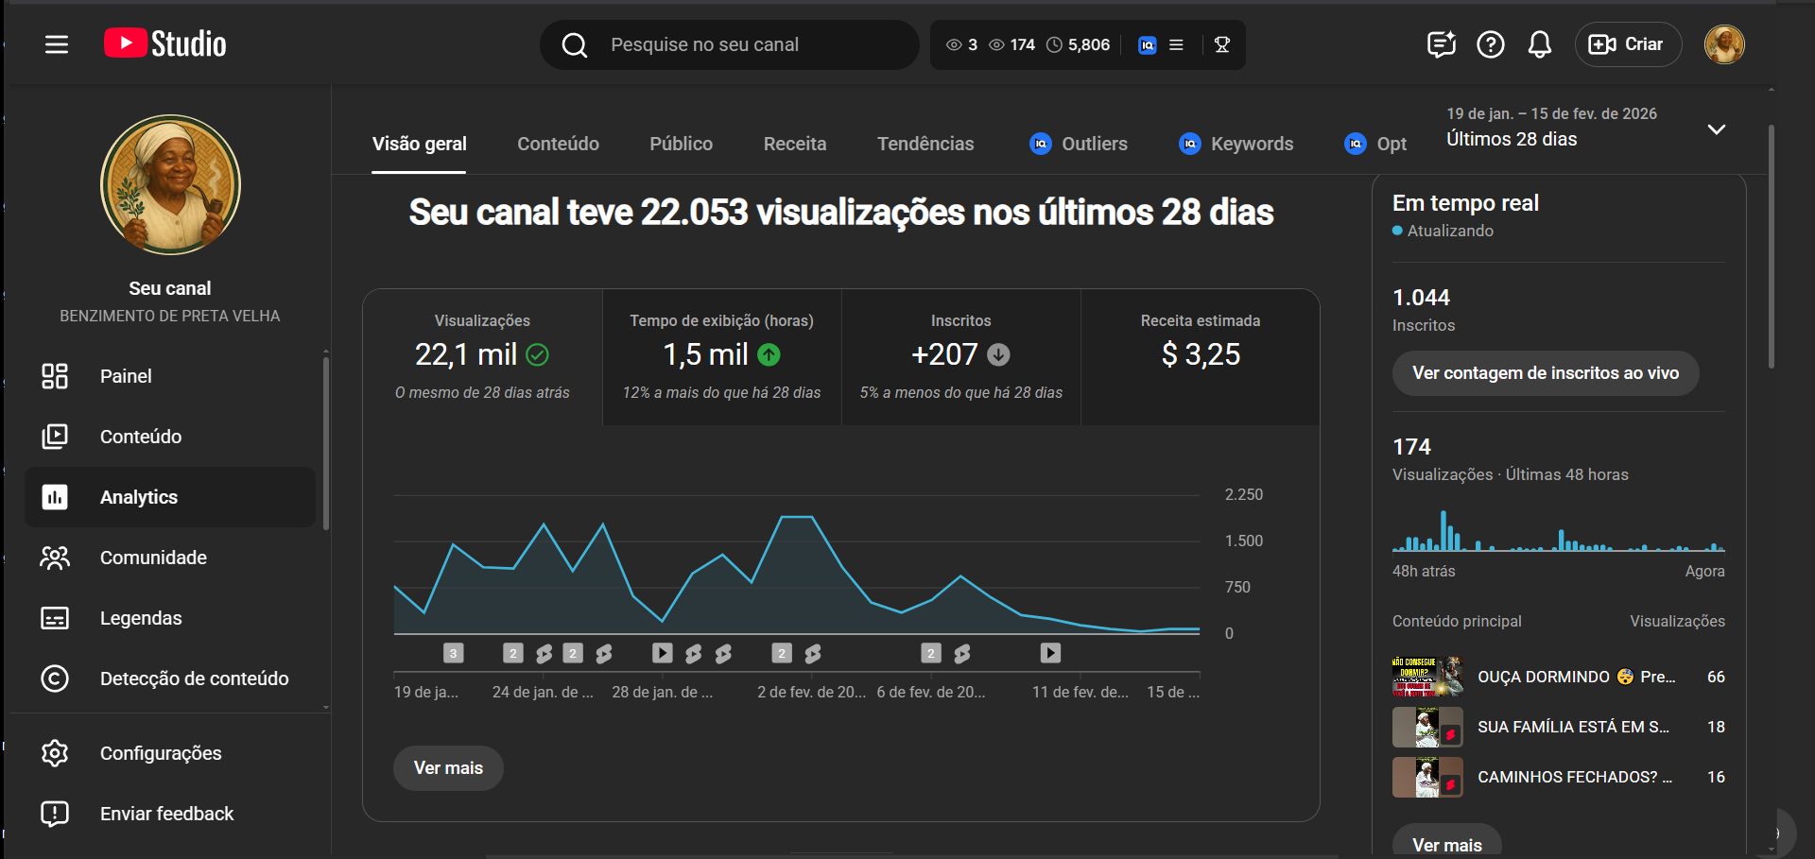The height and width of the screenshot is (859, 1815).
Task: Open Comunidade in the left sidebar
Action: click(x=153, y=558)
